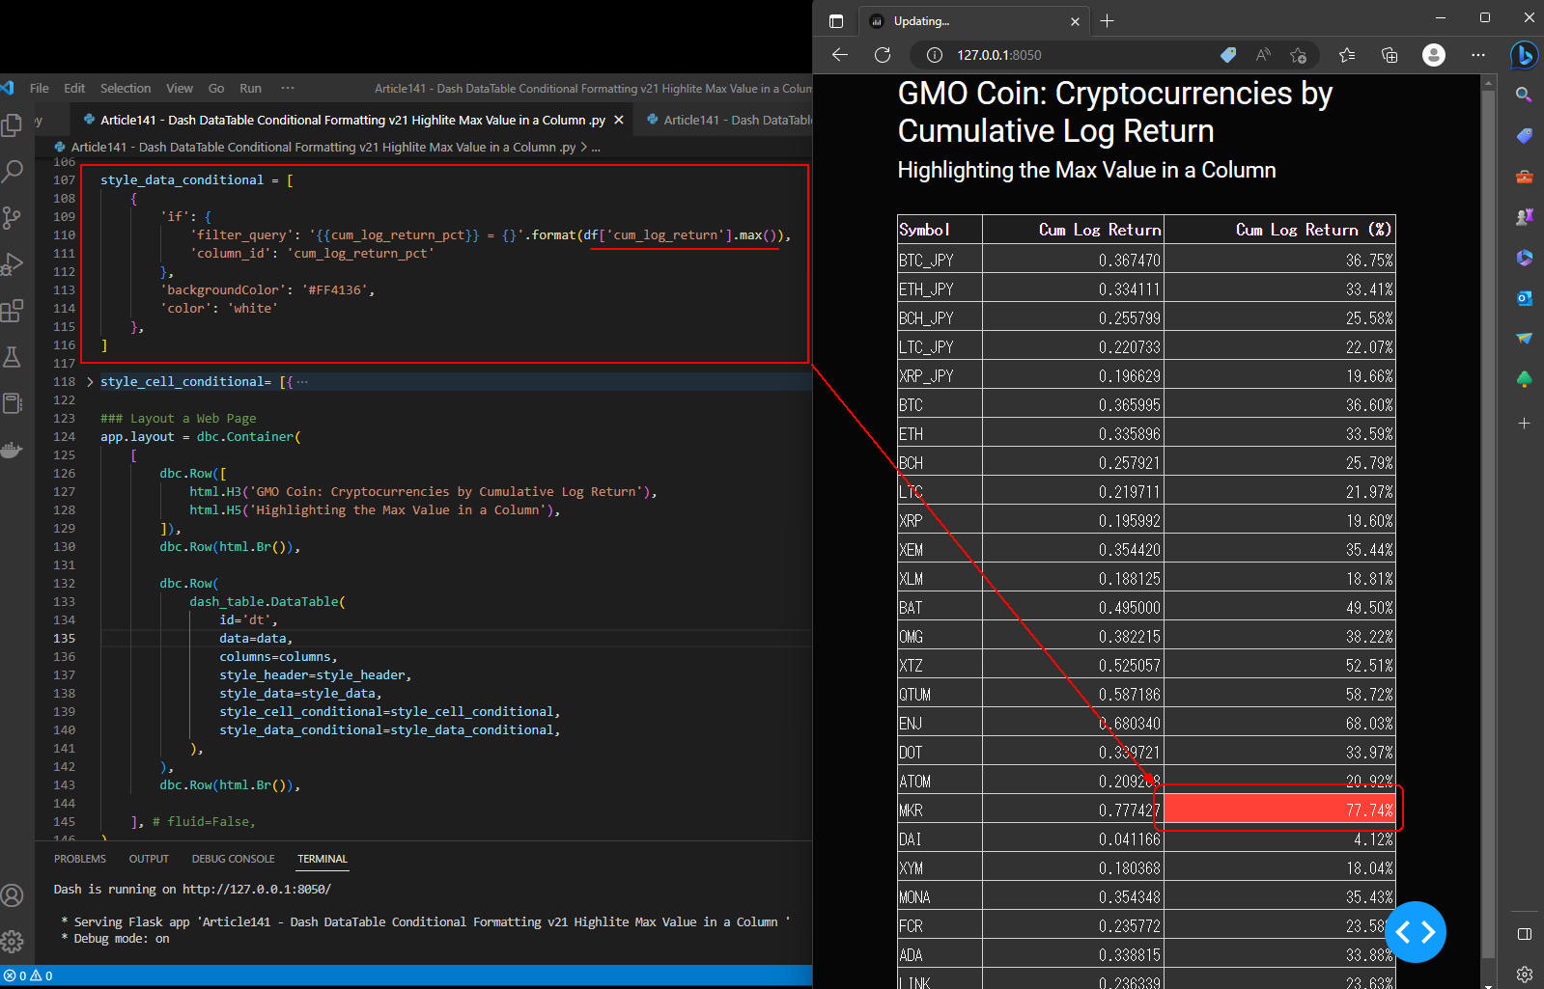The height and width of the screenshot is (989, 1544).
Task: Open VS Code Explorer view
Action: (x=12, y=125)
